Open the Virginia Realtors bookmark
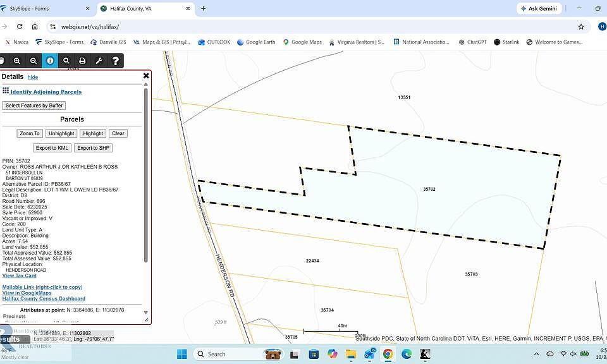 [357, 42]
